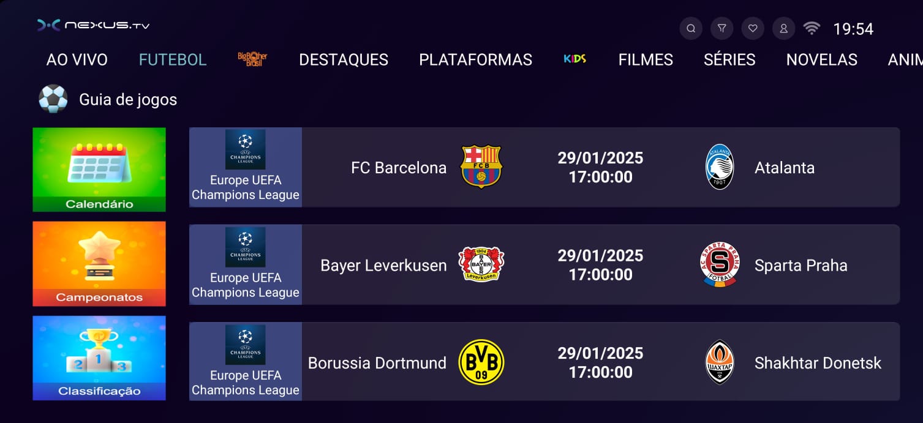Viewport: 923px width, 423px height.
Task: Click the Nexus.tv logo
Action: click(93, 25)
